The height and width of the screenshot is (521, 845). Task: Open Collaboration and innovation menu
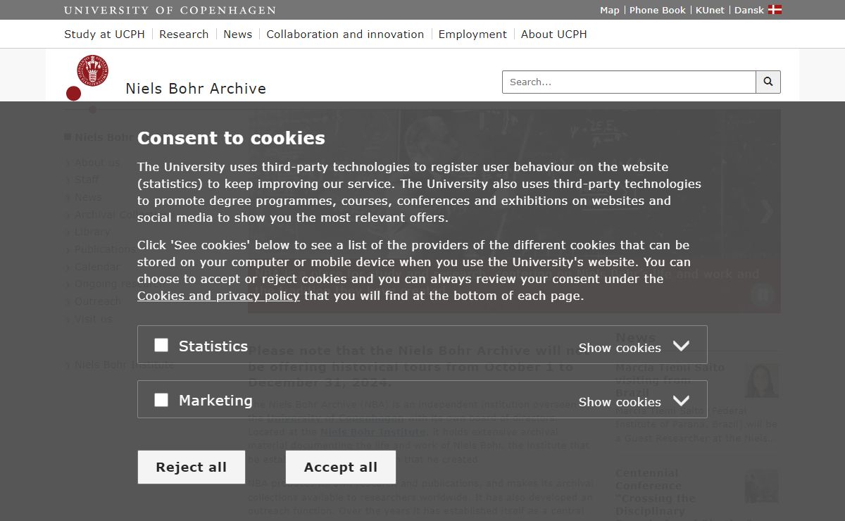point(345,34)
